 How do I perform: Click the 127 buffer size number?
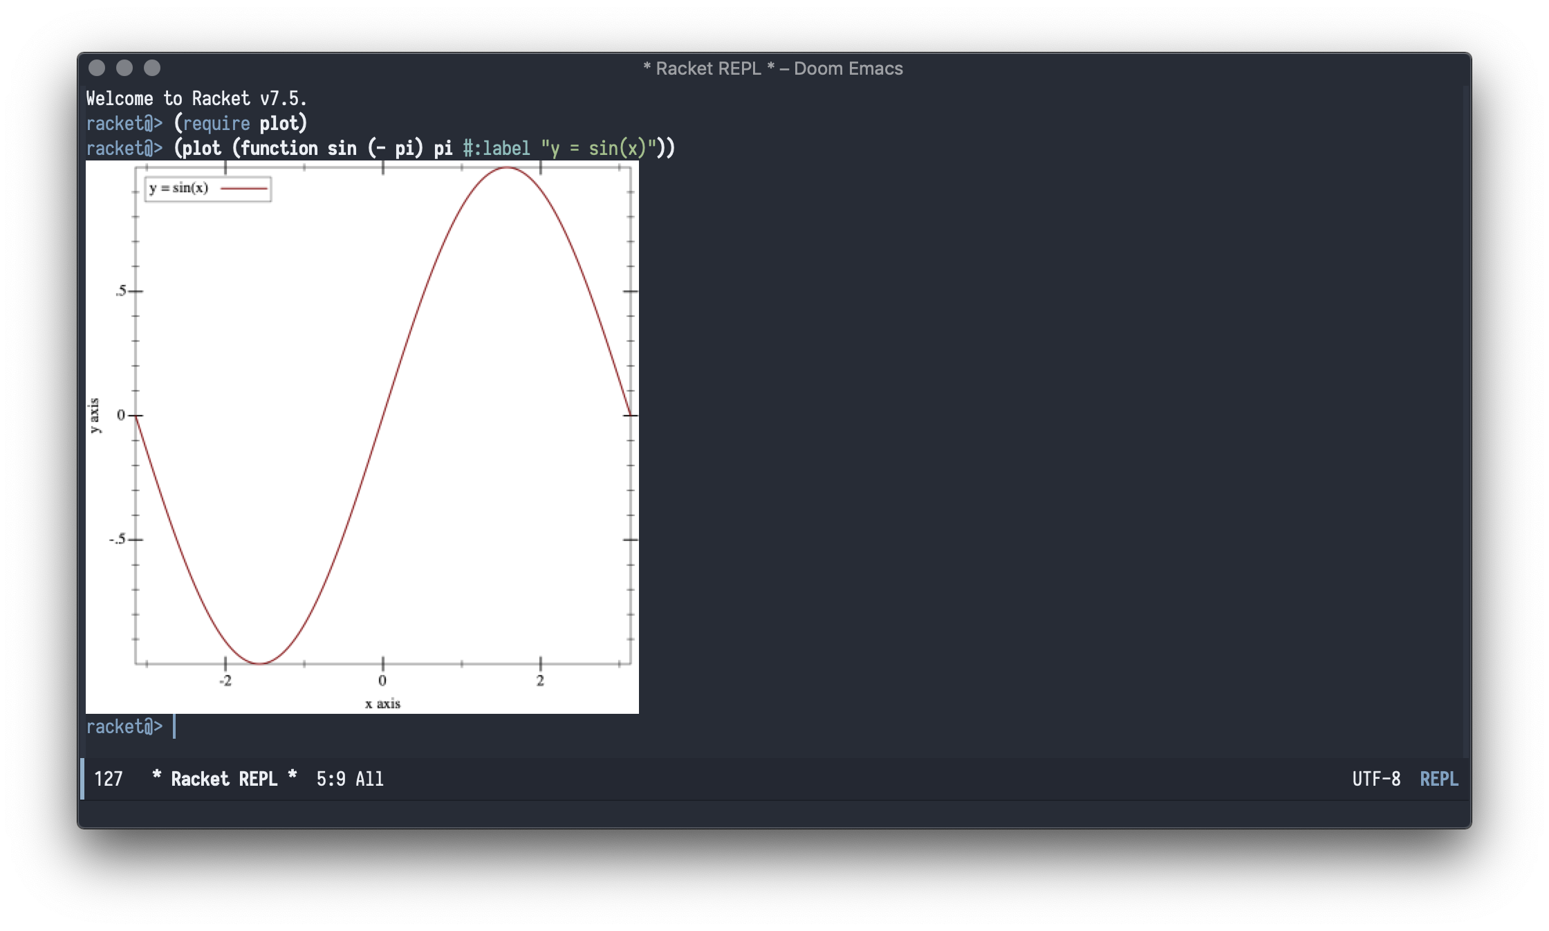point(109,779)
